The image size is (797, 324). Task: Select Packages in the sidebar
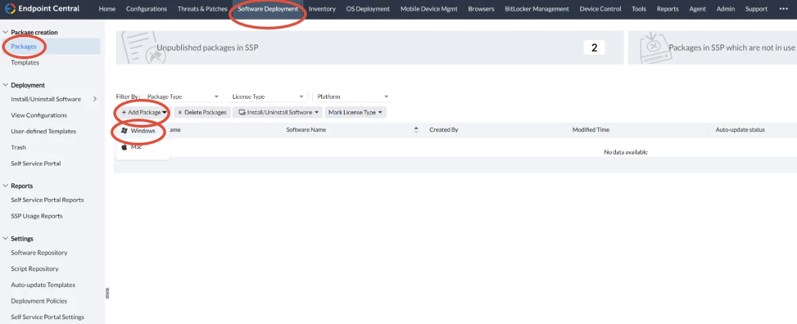pyautogui.click(x=24, y=46)
